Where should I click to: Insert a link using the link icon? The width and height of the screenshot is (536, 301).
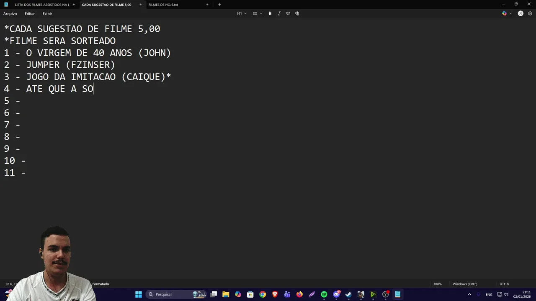point(288,13)
